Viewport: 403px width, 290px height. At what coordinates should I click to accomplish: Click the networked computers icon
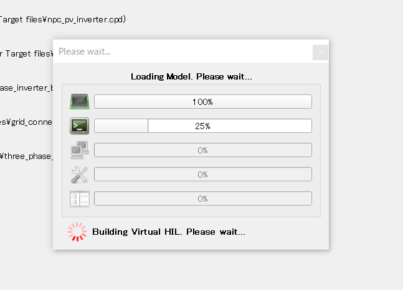click(80, 150)
